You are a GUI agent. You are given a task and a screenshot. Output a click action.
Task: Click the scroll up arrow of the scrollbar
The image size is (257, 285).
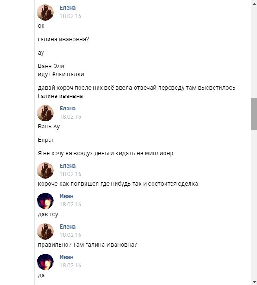pyautogui.click(x=254, y=4)
